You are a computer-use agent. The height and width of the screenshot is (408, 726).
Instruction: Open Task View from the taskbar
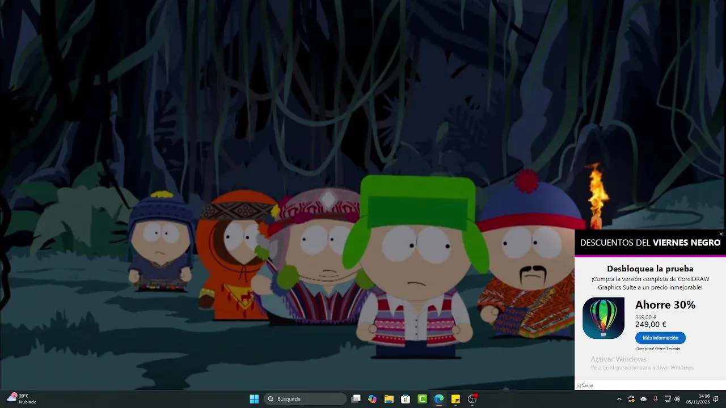coord(356,399)
